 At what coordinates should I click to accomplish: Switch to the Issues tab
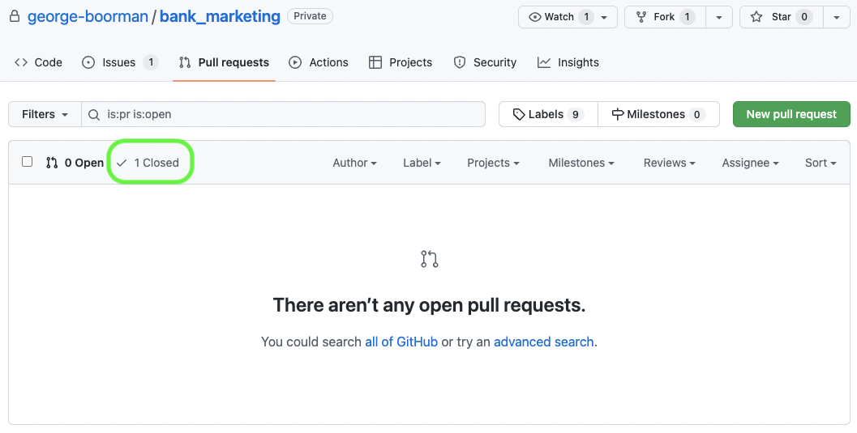point(120,62)
